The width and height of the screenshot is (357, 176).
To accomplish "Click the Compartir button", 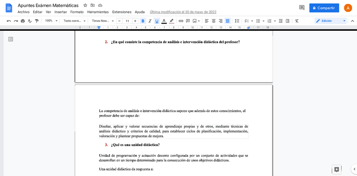I will click(324, 8).
